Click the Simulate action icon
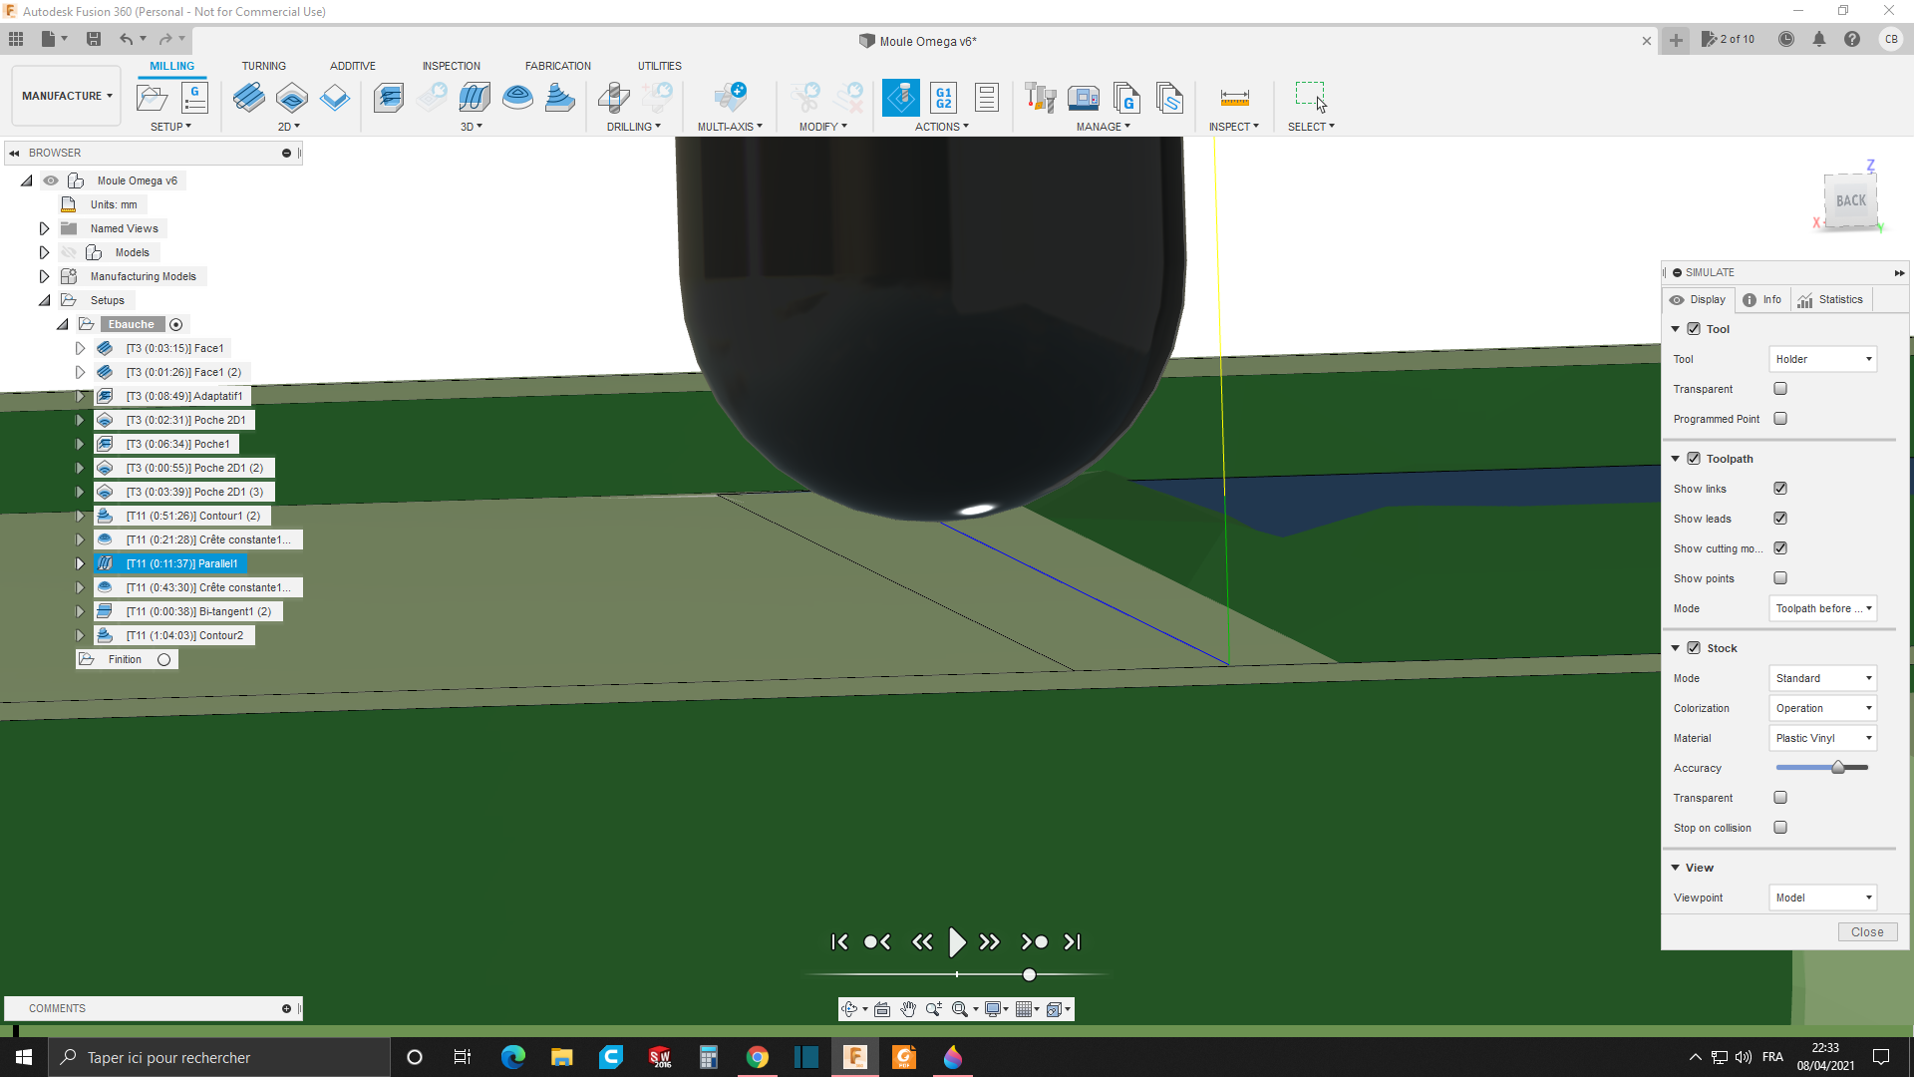Viewport: 1914px width, 1077px height. pos(901,98)
